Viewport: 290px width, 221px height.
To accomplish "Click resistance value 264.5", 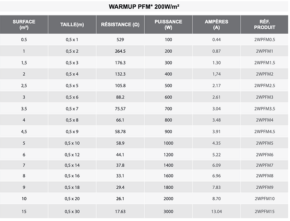I will 120,51.
